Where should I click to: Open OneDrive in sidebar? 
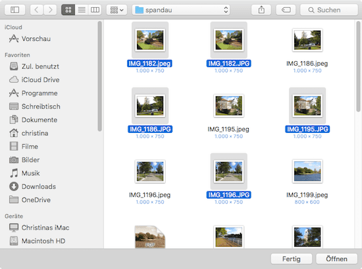(x=30, y=200)
